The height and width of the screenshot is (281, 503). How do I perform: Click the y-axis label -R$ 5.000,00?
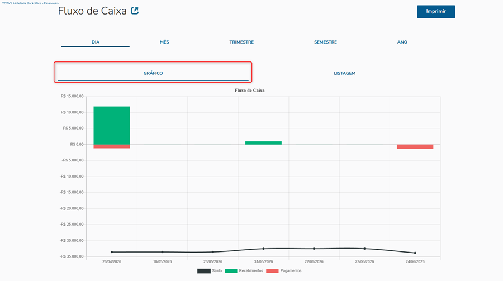(x=73, y=160)
